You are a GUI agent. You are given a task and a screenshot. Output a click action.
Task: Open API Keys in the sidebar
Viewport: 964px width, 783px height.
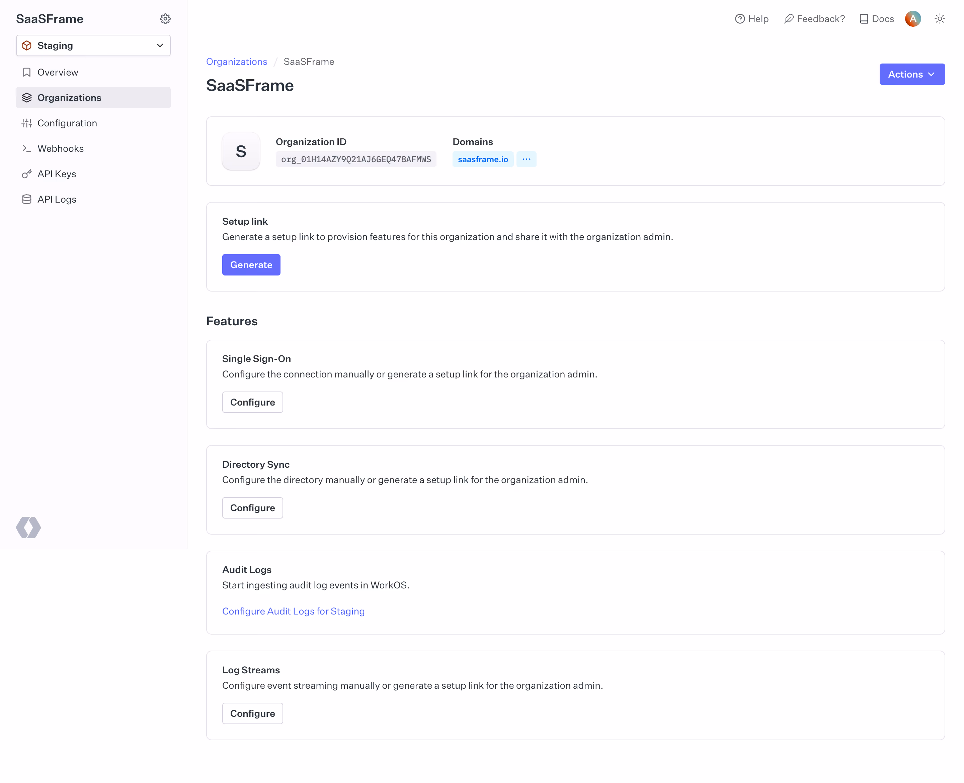pos(93,174)
